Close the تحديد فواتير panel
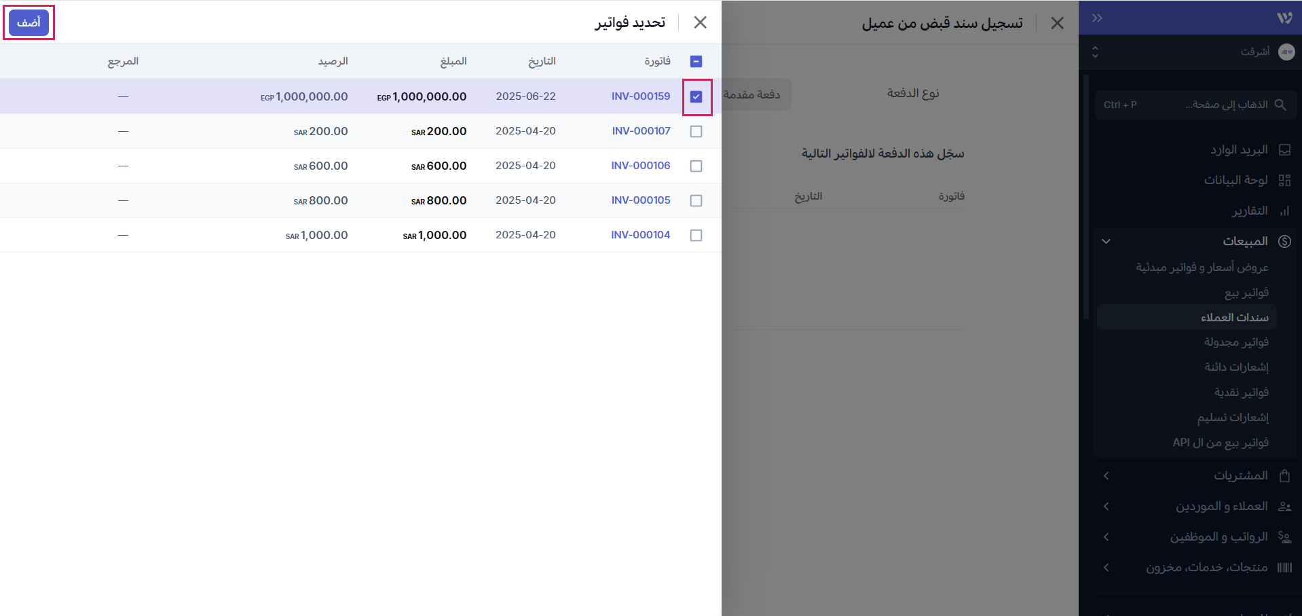Screen dimensions: 1302x616 pyautogui.click(x=700, y=22)
